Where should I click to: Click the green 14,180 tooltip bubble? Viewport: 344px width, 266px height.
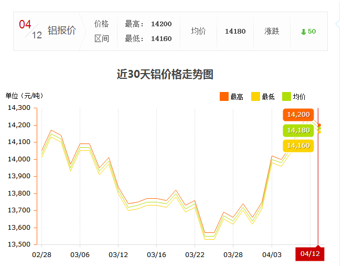(x=298, y=130)
